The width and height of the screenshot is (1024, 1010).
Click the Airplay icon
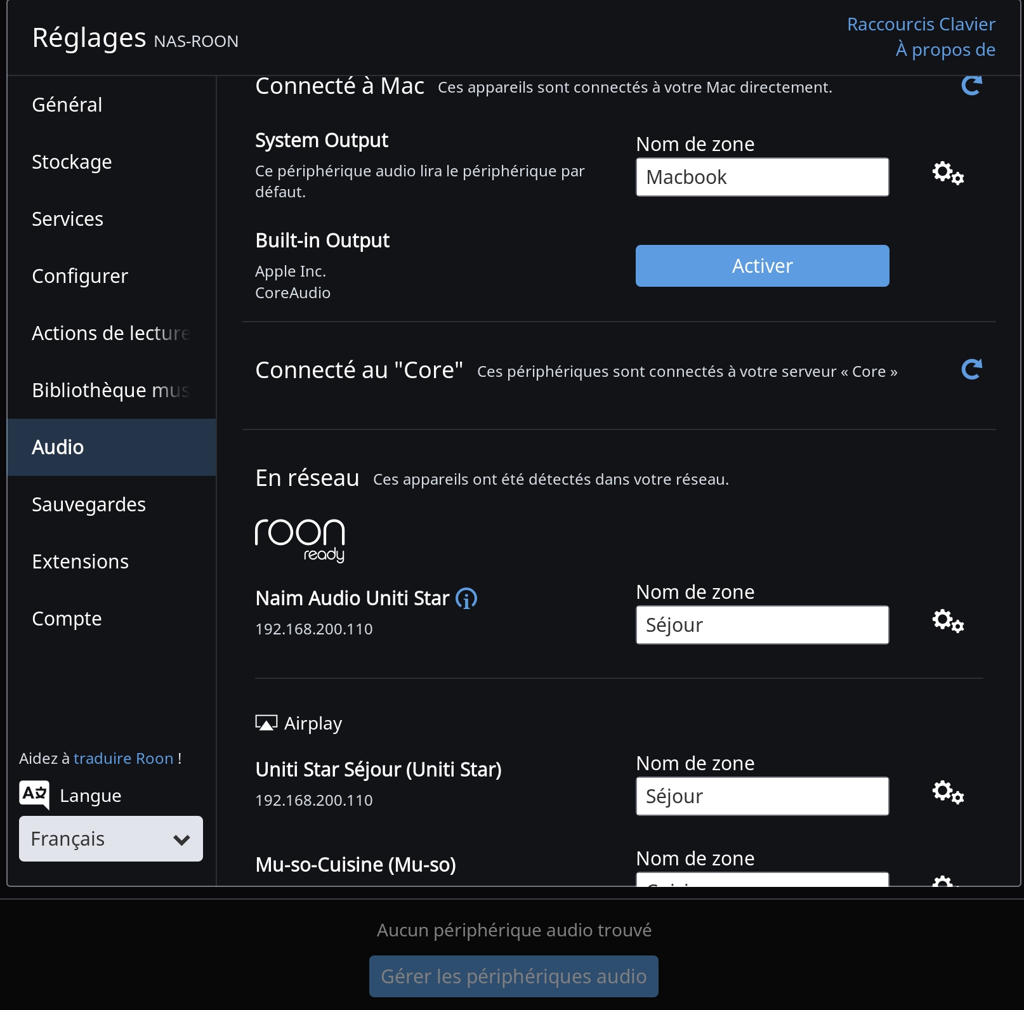(x=266, y=723)
